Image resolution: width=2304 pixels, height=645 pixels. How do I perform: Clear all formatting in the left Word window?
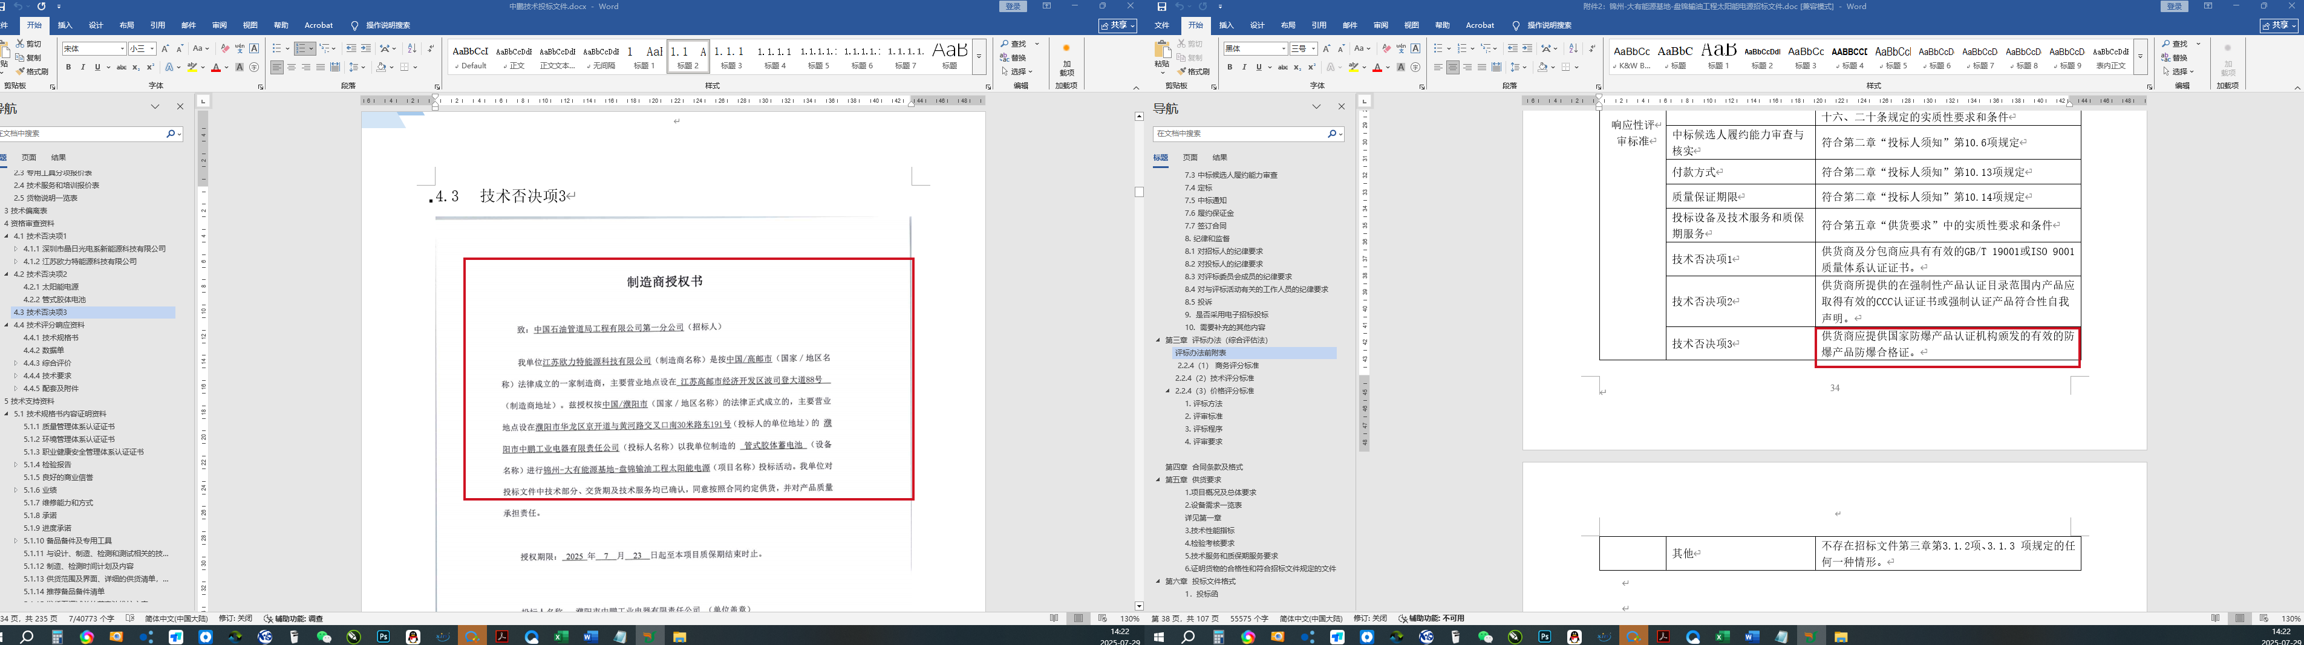(x=226, y=48)
